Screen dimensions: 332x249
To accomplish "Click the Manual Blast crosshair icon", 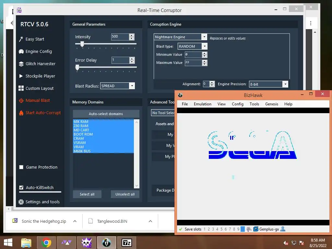I will click(x=21, y=101).
